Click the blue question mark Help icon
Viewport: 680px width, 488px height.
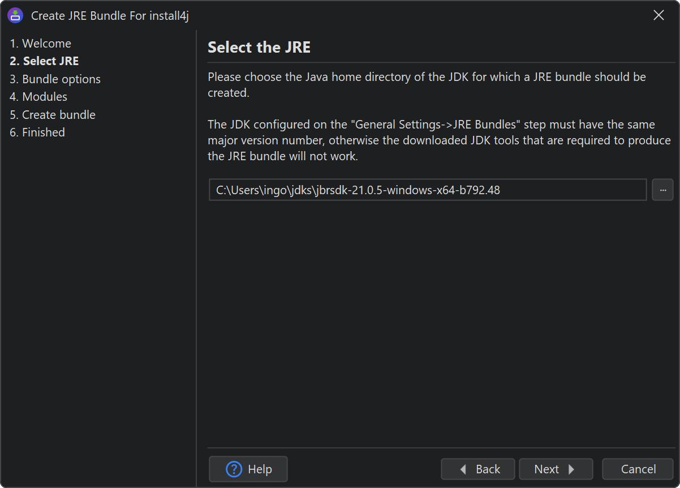pos(234,469)
